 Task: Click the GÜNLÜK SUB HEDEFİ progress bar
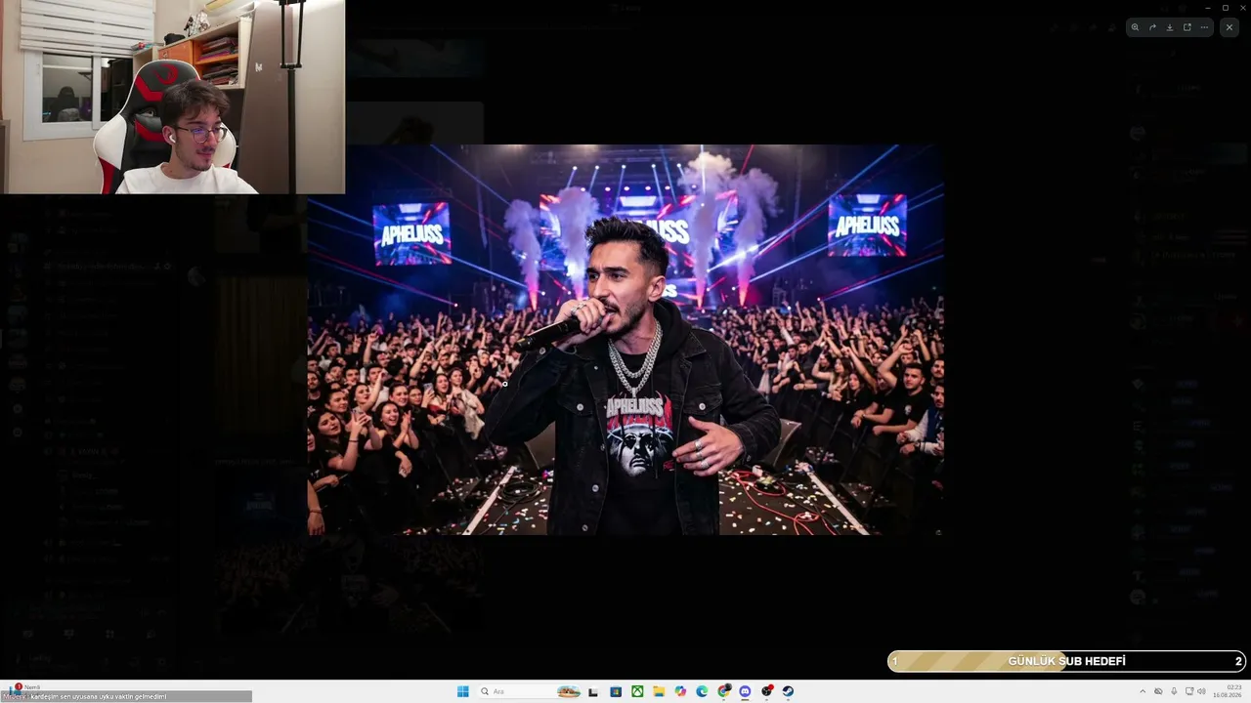1066,661
